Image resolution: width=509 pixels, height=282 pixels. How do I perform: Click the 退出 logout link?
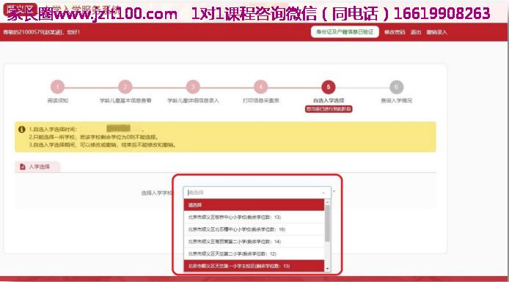click(x=416, y=32)
